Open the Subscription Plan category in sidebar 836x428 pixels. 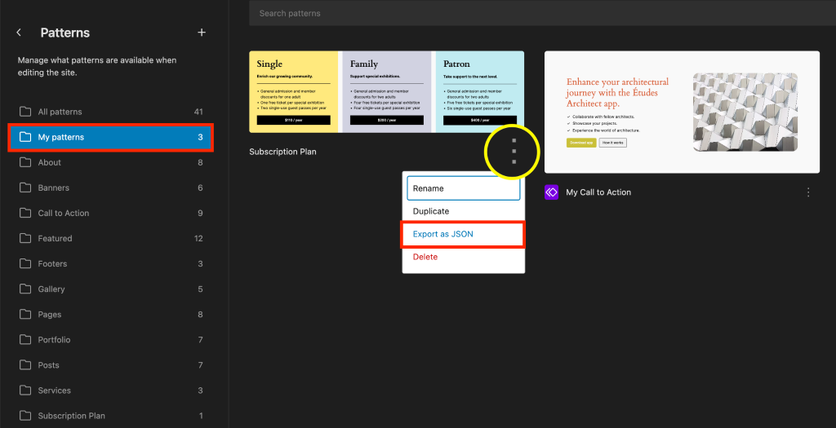(111, 416)
